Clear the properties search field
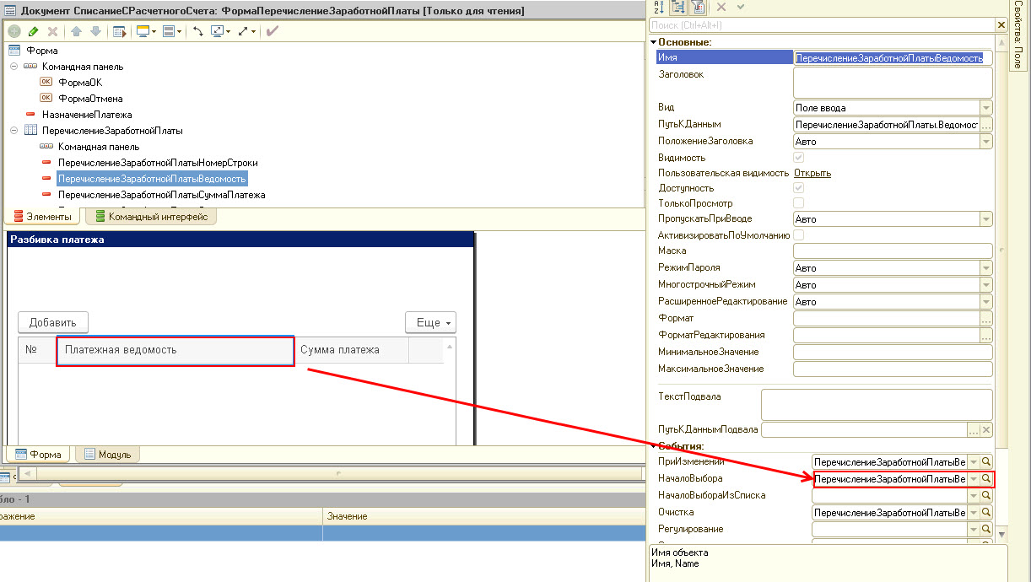This screenshot has height=582, width=1031. pyautogui.click(x=1001, y=25)
